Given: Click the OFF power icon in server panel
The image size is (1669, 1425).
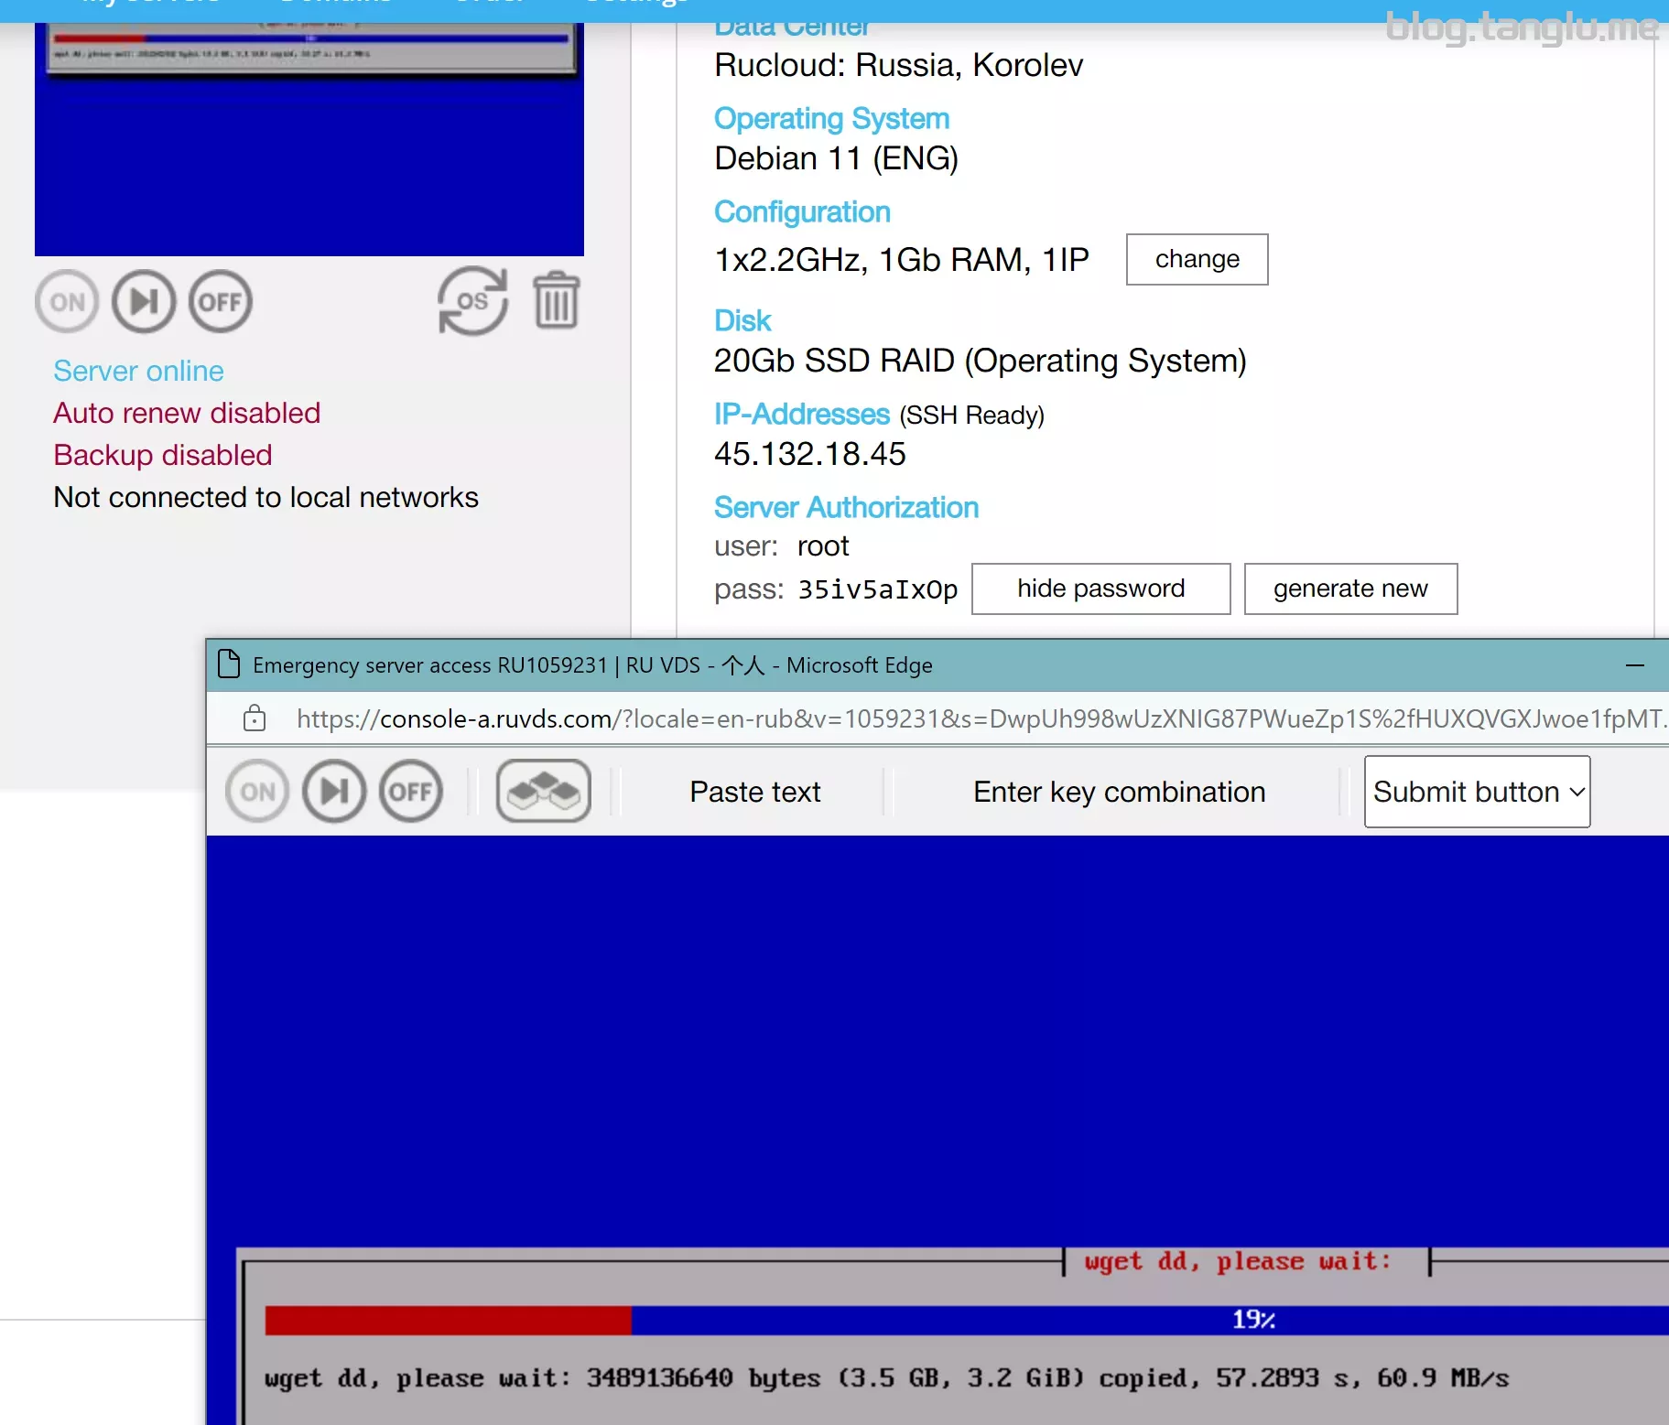Looking at the screenshot, I should pyautogui.click(x=221, y=302).
